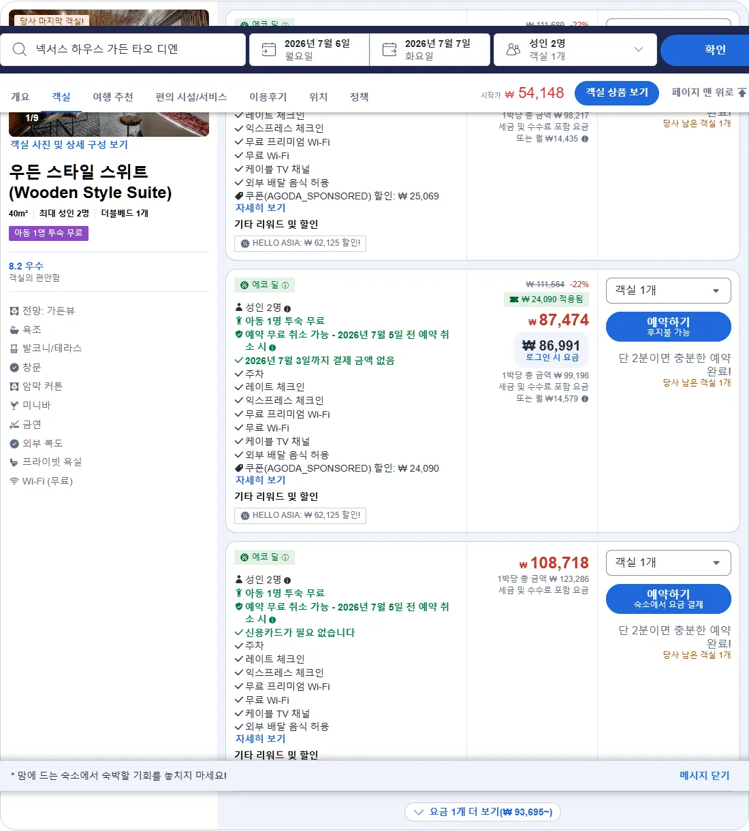Image resolution: width=749 pixels, height=831 pixels.
Task: Click the guests people icon
Action: 513,49
